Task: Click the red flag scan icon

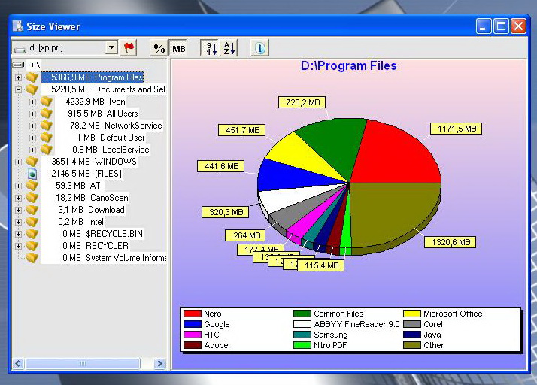Action: (x=129, y=48)
